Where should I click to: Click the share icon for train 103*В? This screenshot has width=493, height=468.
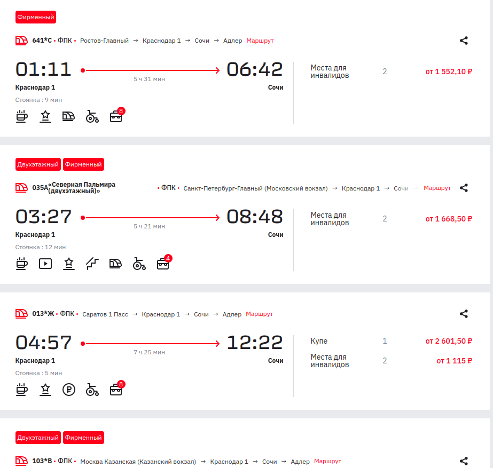[x=464, y=461]
